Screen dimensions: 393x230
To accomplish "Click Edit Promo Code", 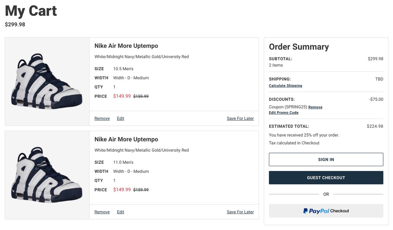I will tap(284, 113).
